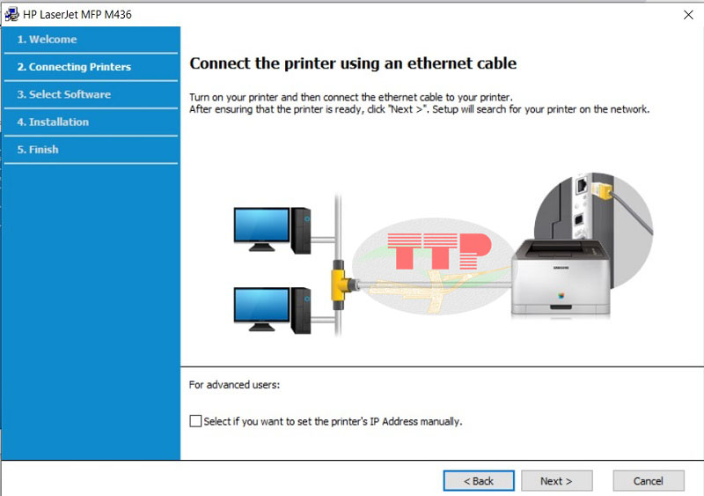Click the 'Turn on your printer' instruction line
The image size is (704, 496).
pyautogui.click(x=350, y=97)
